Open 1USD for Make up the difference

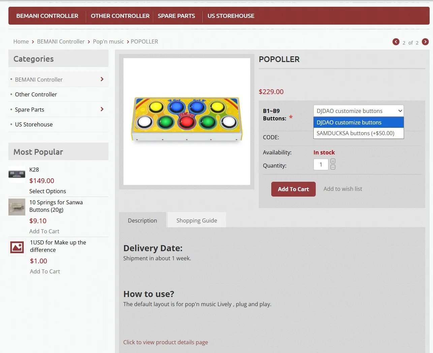tap(58, 246)
